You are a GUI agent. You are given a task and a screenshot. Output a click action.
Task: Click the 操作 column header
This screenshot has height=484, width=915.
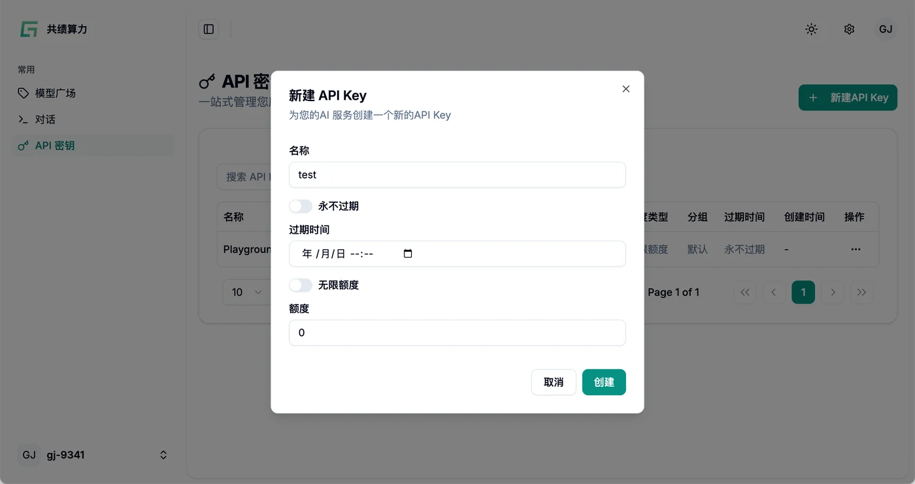(854, 217)
